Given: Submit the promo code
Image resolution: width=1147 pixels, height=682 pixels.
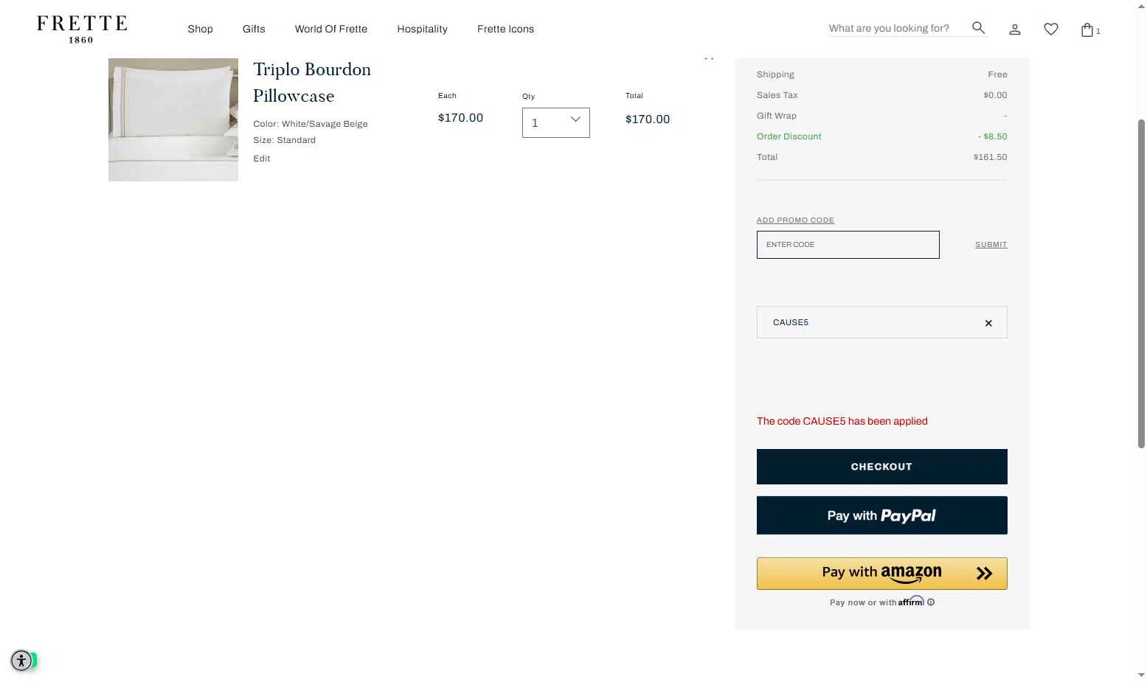Looking at the screenshot, I should point(991,245).
